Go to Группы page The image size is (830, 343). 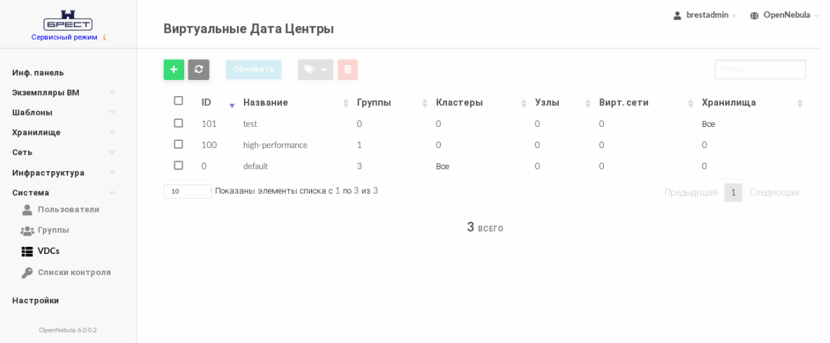[53, 231]
